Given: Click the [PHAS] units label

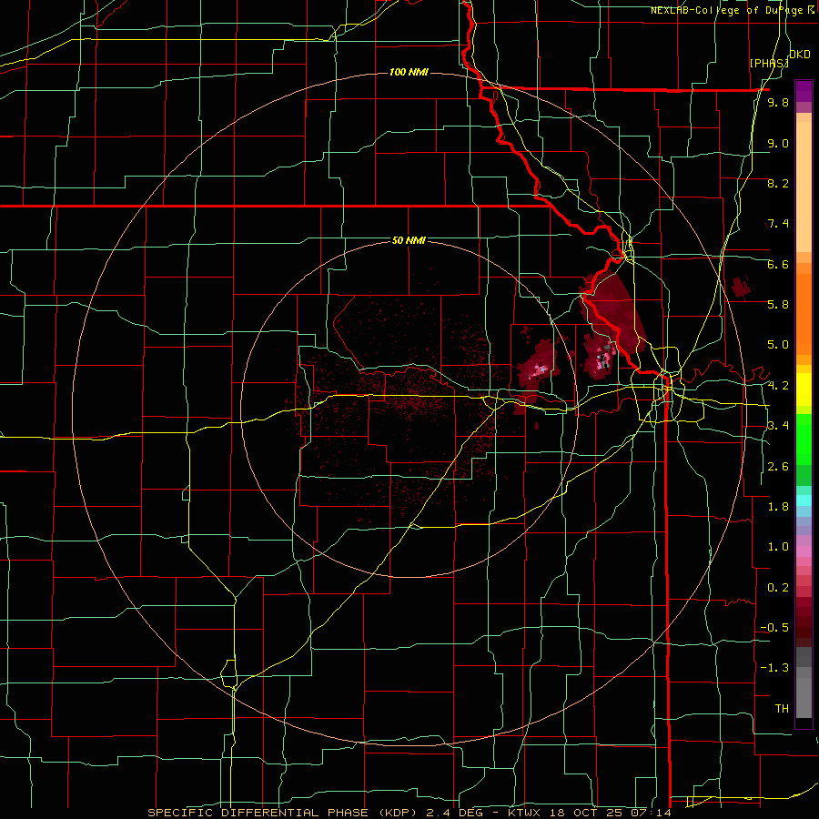Looking at the screenshot, I should pyautogui.click(x=769, y=63).
